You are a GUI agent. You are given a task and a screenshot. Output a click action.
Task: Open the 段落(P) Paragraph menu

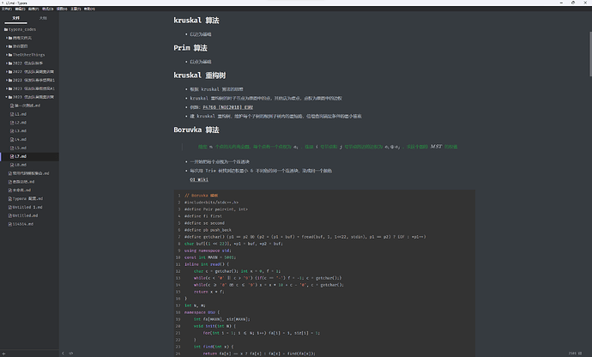point(33,9)
